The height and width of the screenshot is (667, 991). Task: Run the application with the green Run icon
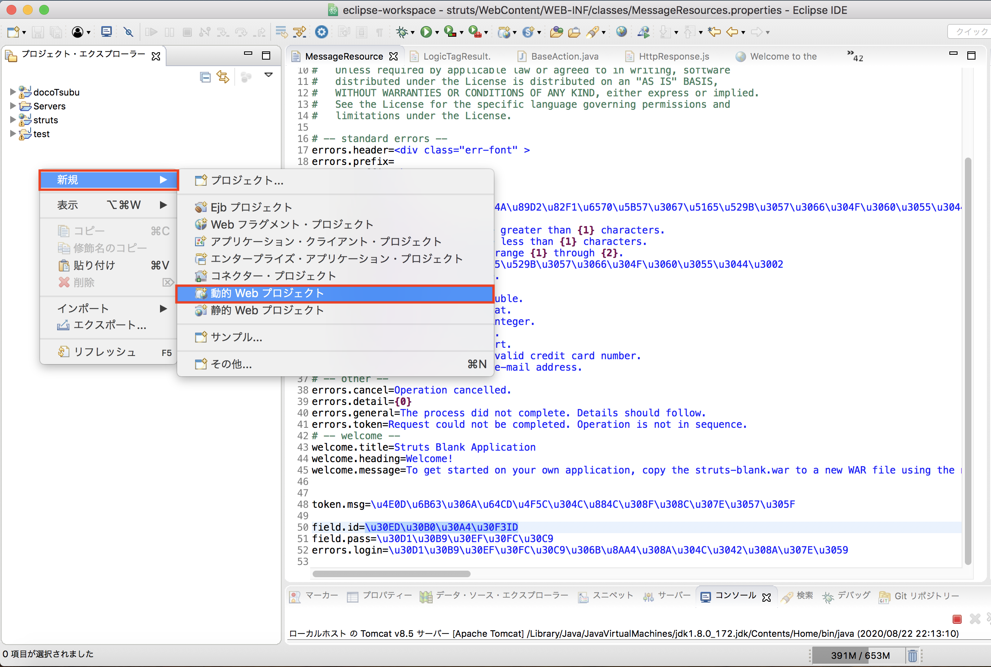point(427,32)
